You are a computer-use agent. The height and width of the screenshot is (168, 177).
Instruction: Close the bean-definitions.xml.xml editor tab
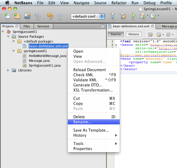(x=153, y=26)
